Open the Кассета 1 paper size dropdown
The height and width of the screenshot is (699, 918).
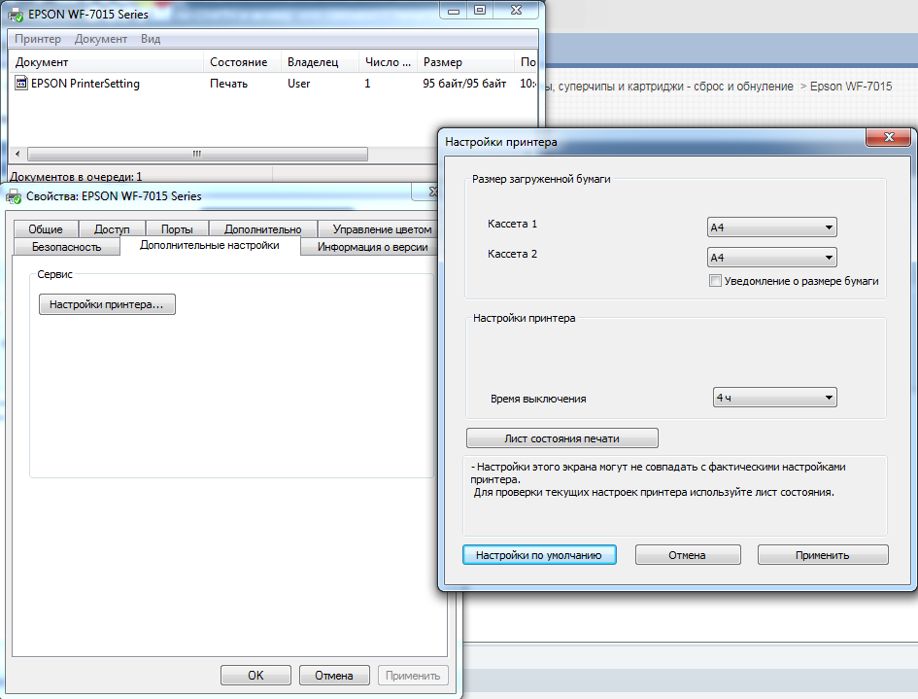pyautogui.click(x=771, y=227)
